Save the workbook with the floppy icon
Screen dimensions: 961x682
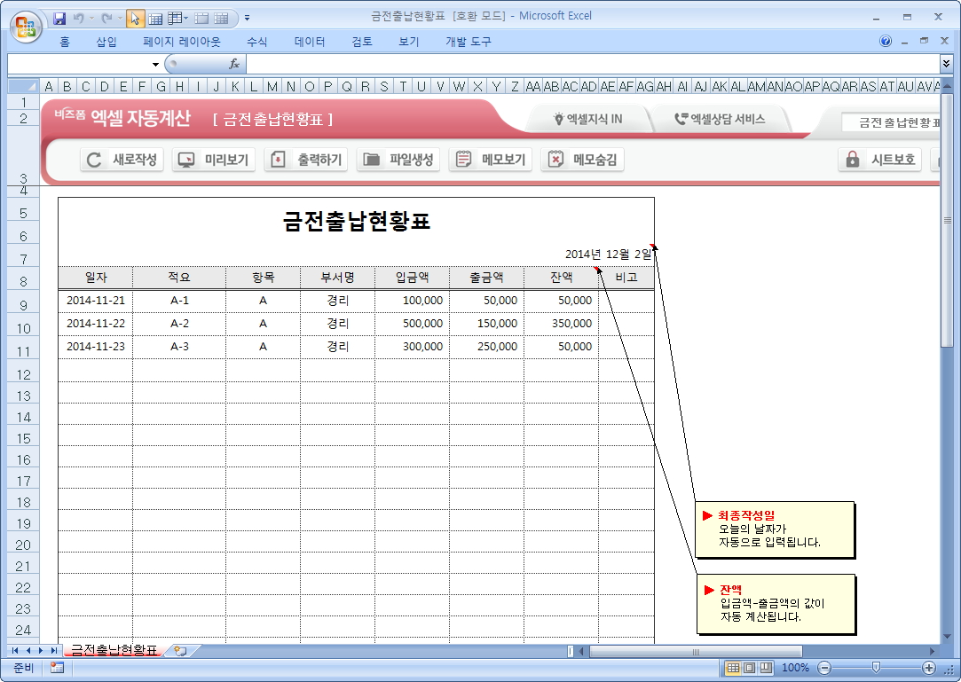[x=59, y=19]
